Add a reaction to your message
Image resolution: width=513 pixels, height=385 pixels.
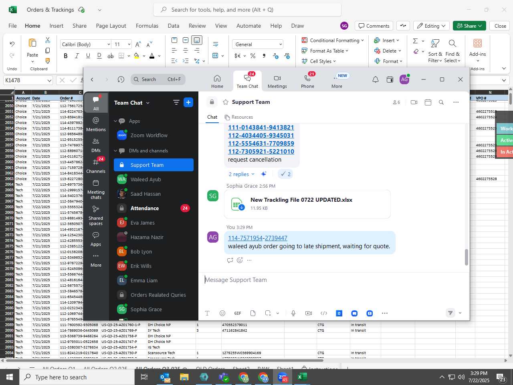pos(240,260)
